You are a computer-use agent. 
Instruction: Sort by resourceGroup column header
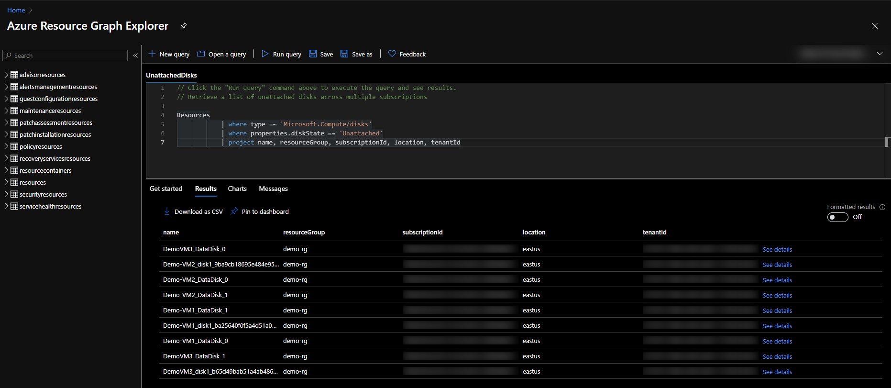click(304, 232)
